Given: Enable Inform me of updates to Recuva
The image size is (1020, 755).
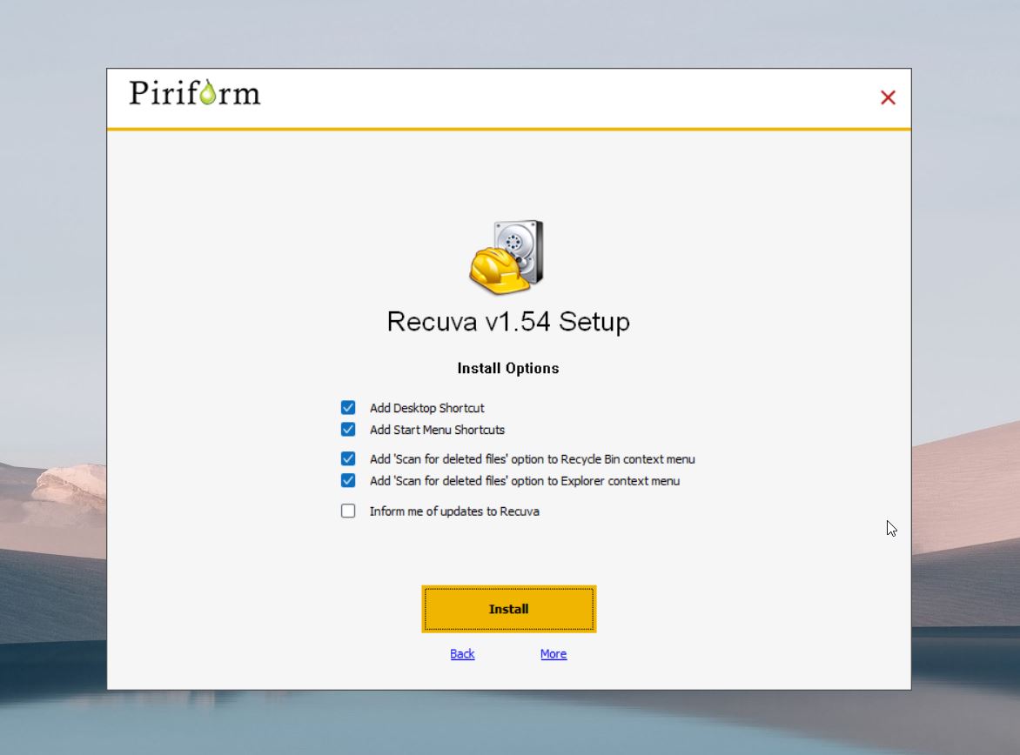Looking at the screenshot, I should 348,511.
